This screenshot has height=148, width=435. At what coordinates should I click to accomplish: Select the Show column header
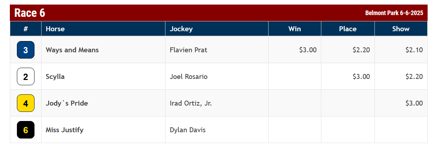tap(401, 29)
